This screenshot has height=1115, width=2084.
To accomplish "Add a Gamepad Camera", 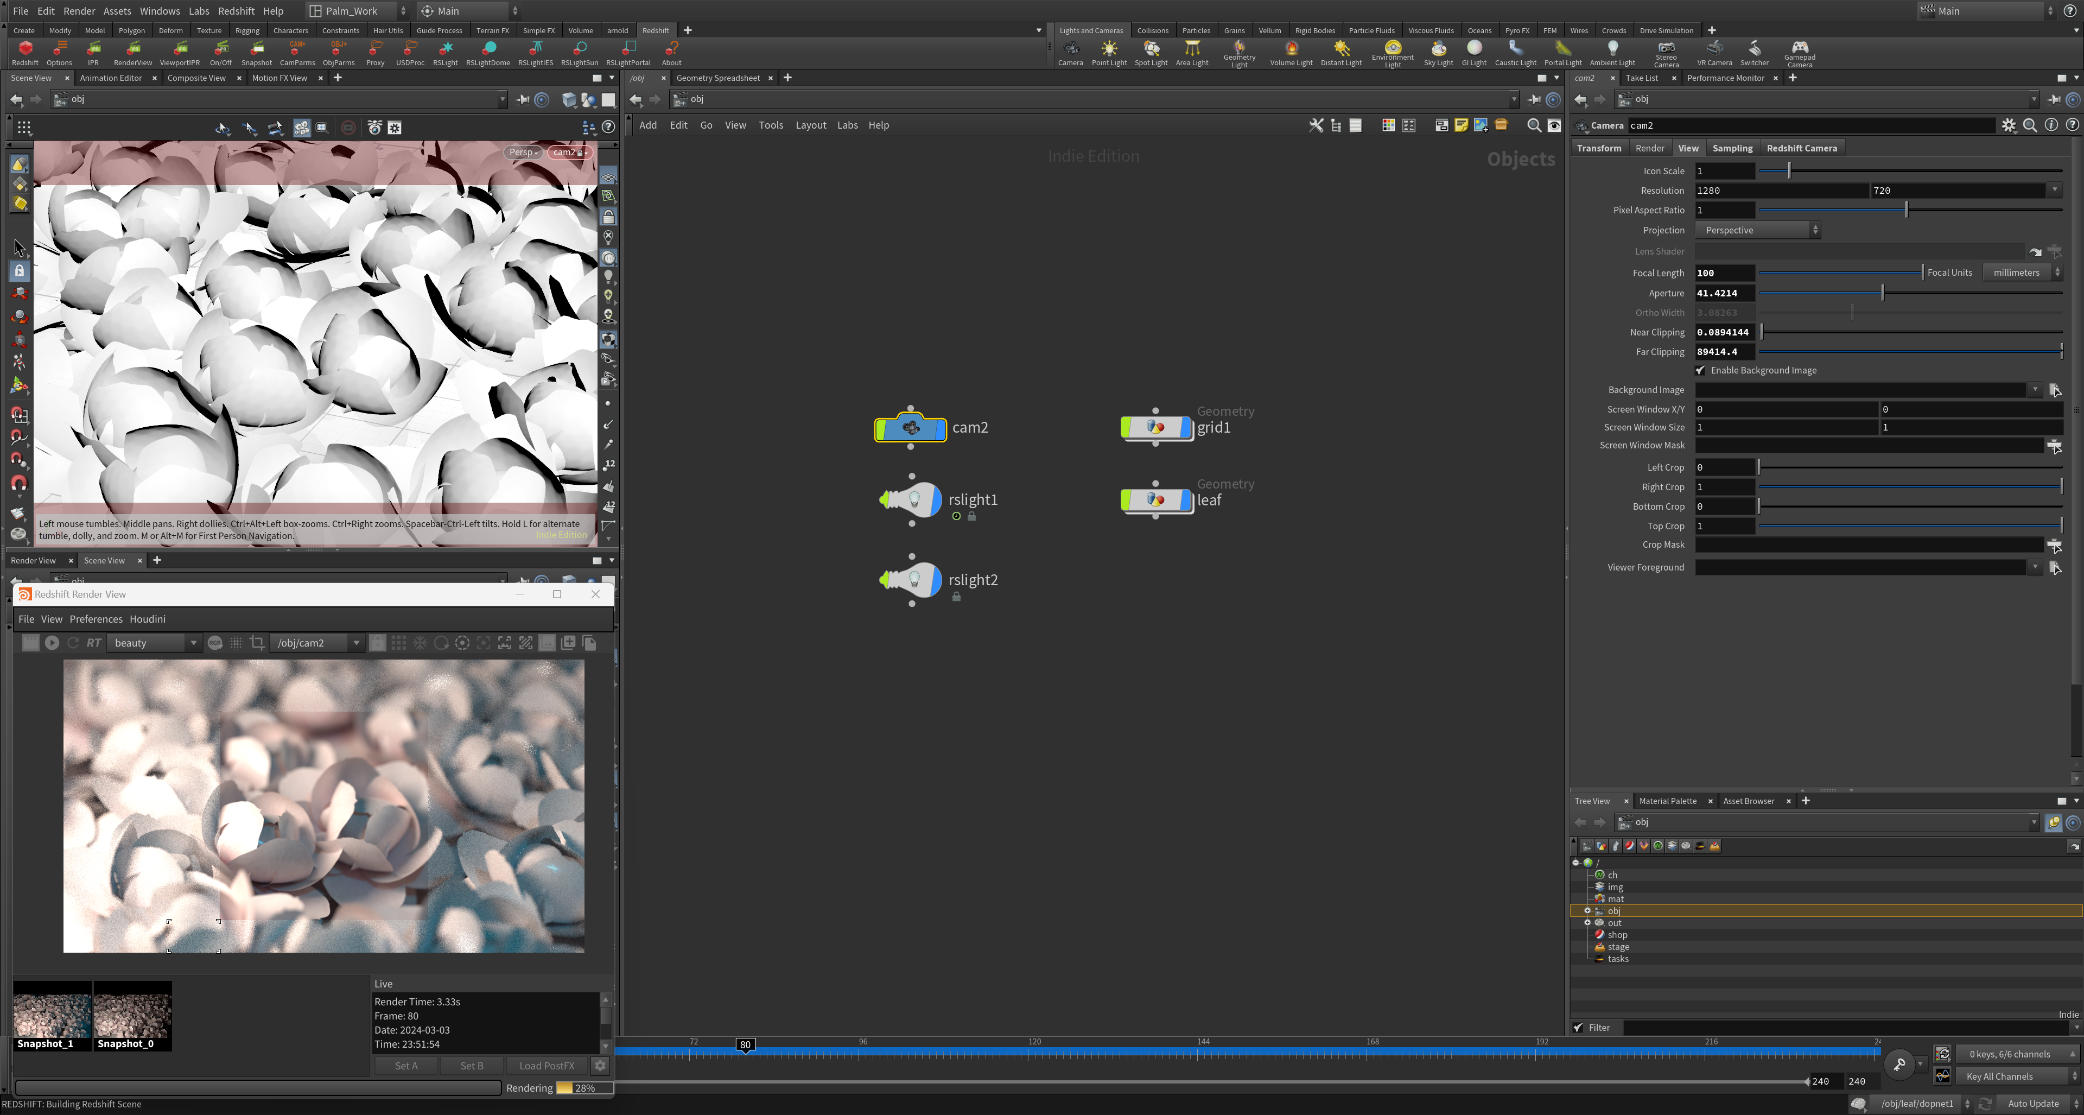I will click(x=1799, y=53).
